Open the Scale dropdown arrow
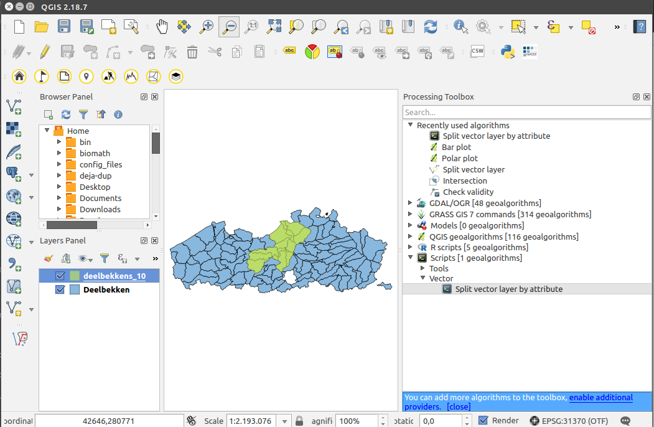Image resolution: width=654 pixels, height=427 pixels. (284, 421)
